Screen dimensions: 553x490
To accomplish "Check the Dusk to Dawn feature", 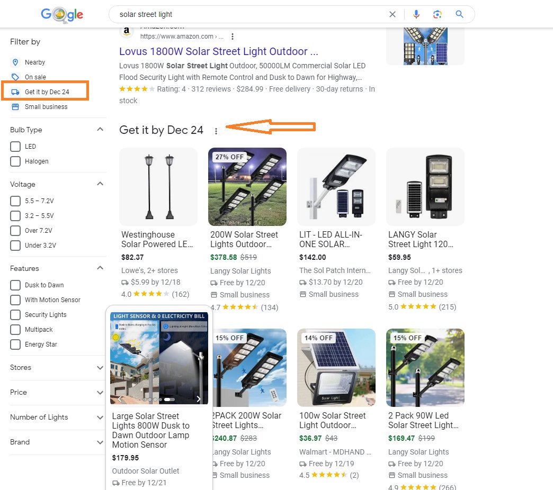I will point(15,285).
